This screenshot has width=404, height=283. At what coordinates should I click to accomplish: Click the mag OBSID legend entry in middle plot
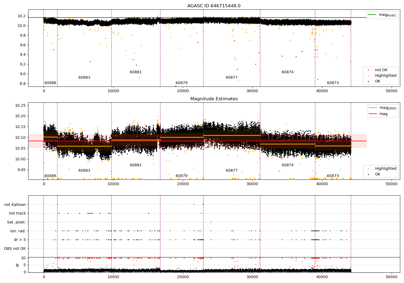click(x=383, y=108)
